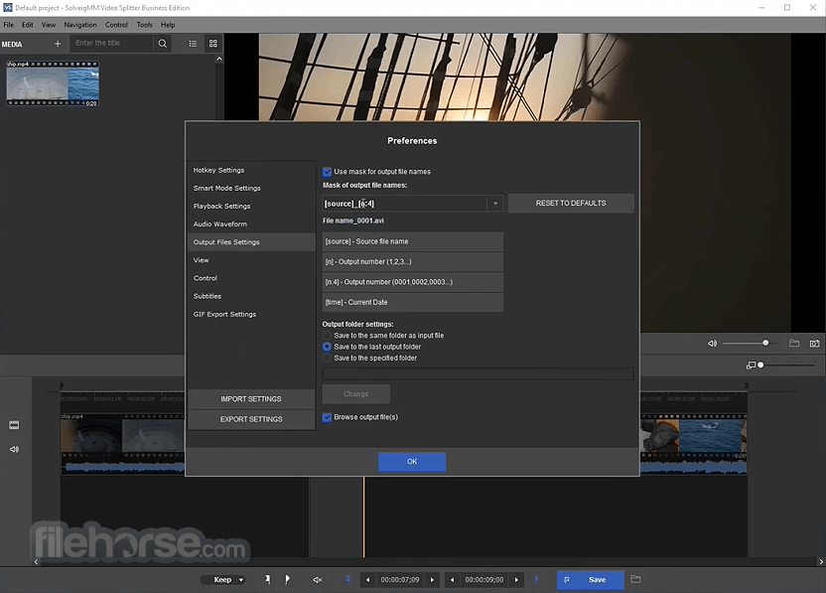Viewport: 826px width, 593px height.
Task: Click the timeline zoom icon
Action: [x=752, y=365]
